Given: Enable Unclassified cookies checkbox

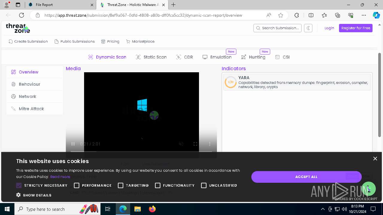Looking at the screenshot, I should (x=204, y=185).
